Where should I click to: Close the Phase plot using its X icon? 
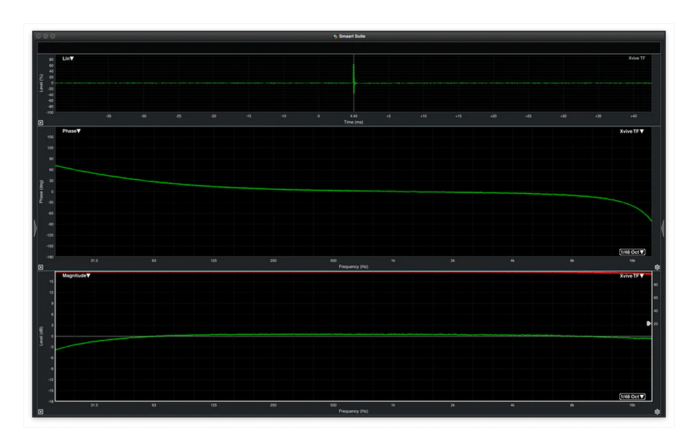point(41,266)
